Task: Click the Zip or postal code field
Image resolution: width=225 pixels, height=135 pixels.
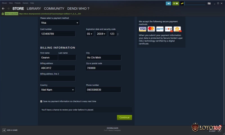Action: point(103,68)
